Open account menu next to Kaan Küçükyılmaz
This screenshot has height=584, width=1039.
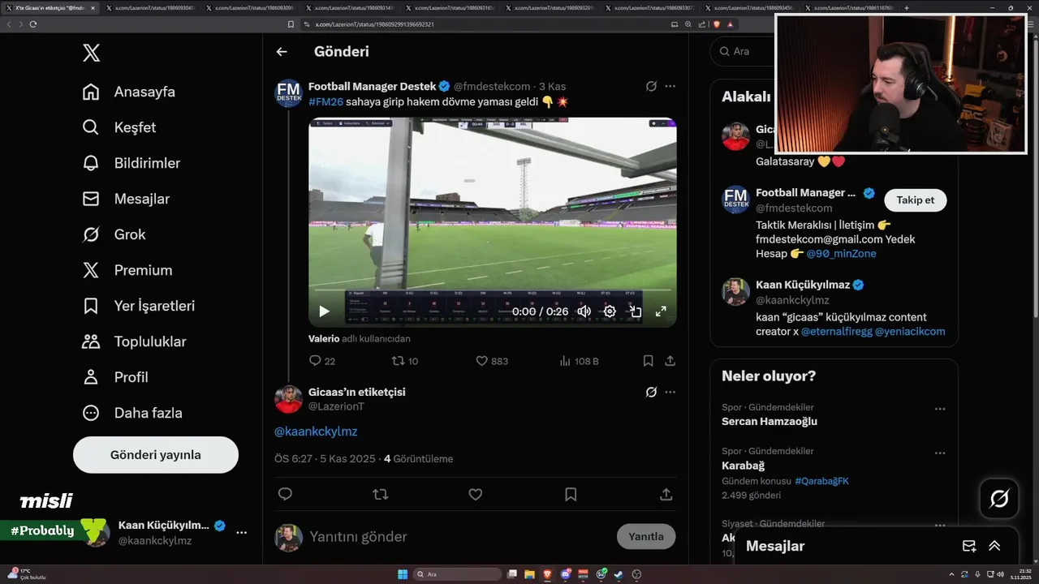[x=241, y=533]
